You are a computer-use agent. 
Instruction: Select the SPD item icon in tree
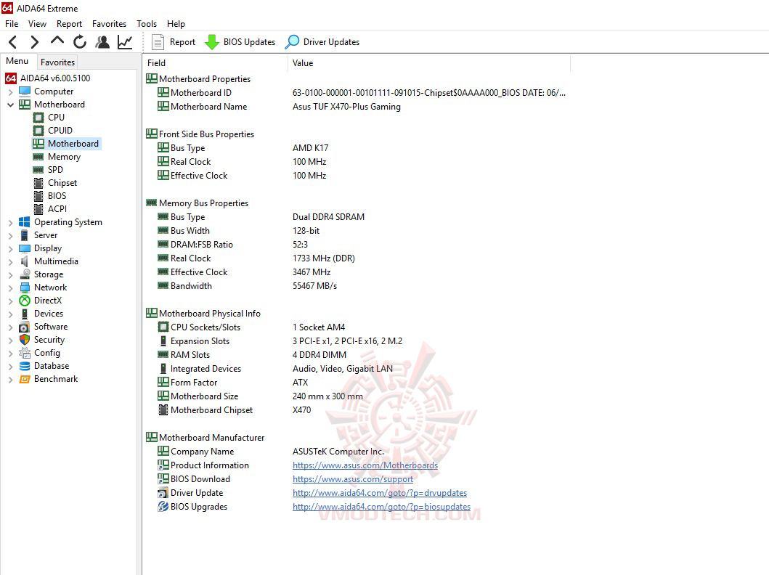pyautogui.click(x=38, y=170)
